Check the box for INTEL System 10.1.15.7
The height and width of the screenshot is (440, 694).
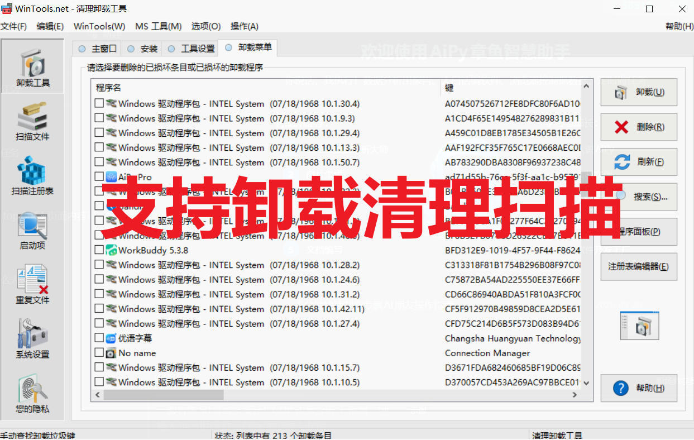[x=99, y=367]
